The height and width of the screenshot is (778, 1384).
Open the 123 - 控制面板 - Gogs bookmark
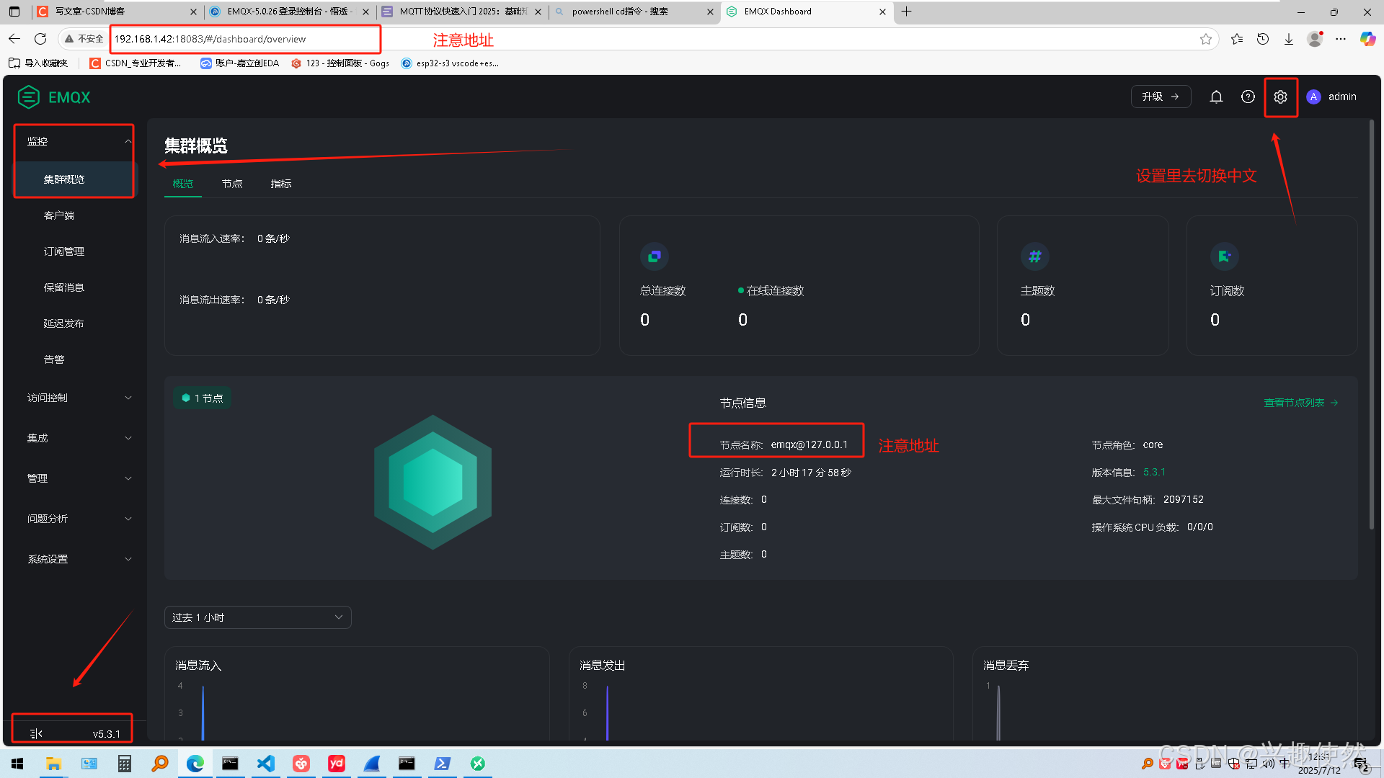(340, 63)
